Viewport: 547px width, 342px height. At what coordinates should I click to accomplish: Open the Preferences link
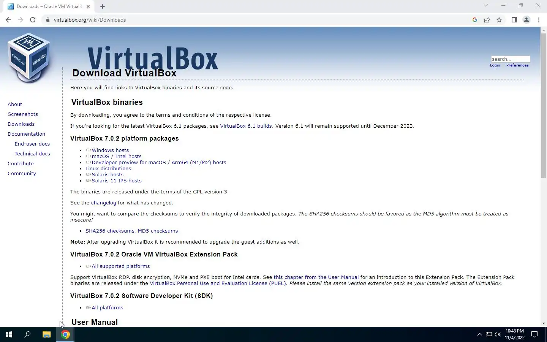click(517, 65)
